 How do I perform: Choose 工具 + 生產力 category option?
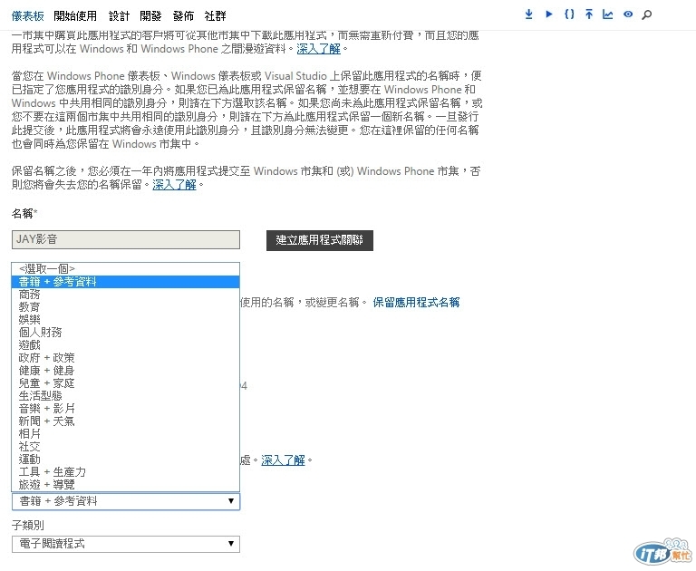[126, 472]
